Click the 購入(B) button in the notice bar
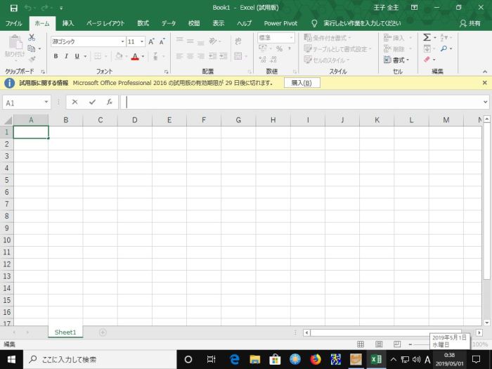The image size is (492, 369). click(302, 83)
